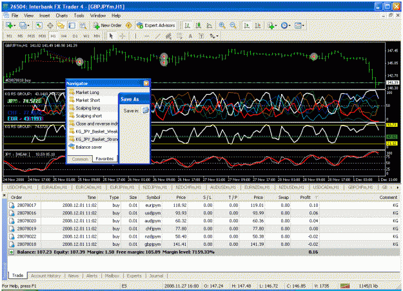Zoom in on the chart
Viewport: 403px width, 291px height.
click(222, 25)
